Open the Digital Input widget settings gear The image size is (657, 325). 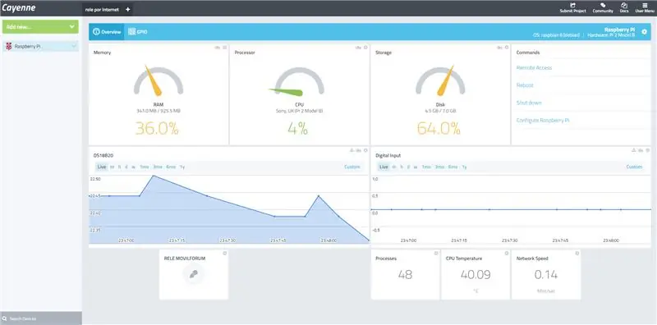[647, 150]
